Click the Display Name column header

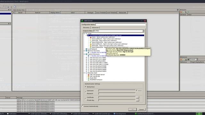(55, 13)
